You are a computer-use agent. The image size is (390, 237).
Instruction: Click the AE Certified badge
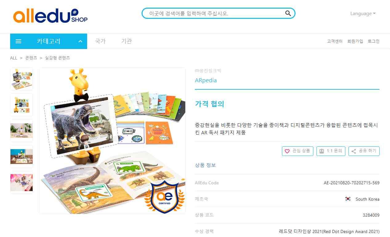(x=164, y=197)
